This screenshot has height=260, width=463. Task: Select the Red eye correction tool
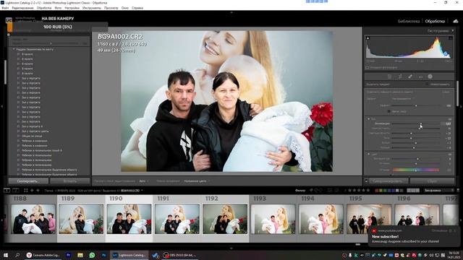(420, 77)
